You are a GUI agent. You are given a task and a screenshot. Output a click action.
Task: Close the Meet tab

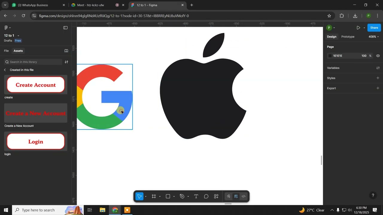tap(123, 5)
